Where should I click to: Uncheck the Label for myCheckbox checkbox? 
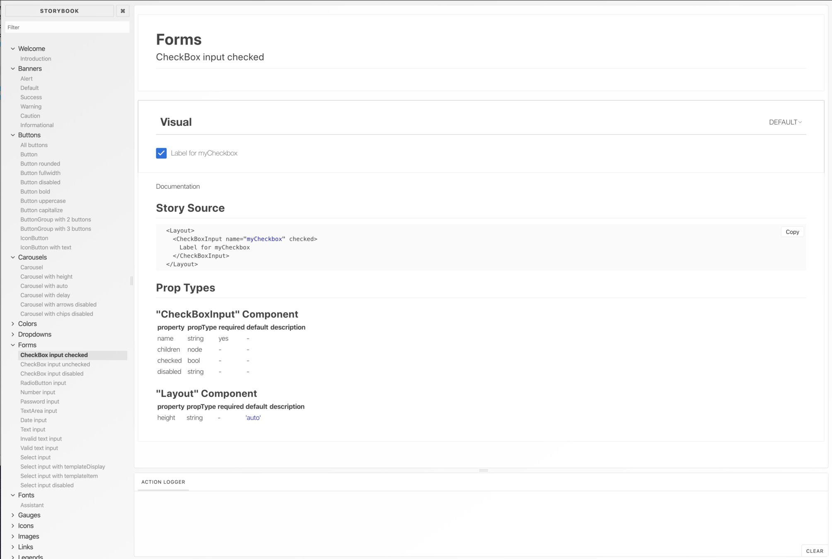[161, 153]
